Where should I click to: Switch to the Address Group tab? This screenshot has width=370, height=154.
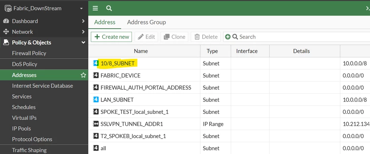tap(147, 22)
